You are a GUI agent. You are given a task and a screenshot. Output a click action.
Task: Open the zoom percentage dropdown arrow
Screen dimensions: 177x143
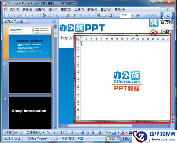133,15
